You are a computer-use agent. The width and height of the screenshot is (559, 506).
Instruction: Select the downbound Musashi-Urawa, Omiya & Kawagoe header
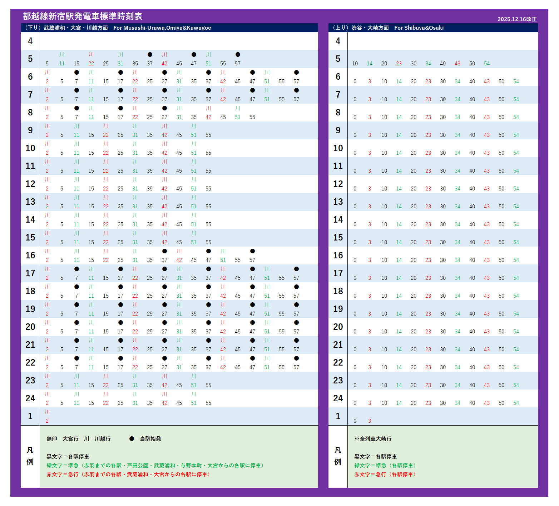[x=118, y=28]
